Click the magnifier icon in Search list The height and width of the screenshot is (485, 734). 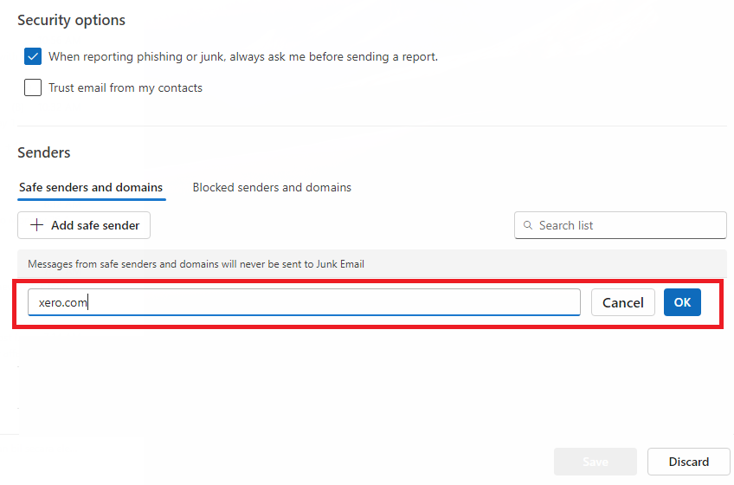pyautogui.click(x=528, y=225)
